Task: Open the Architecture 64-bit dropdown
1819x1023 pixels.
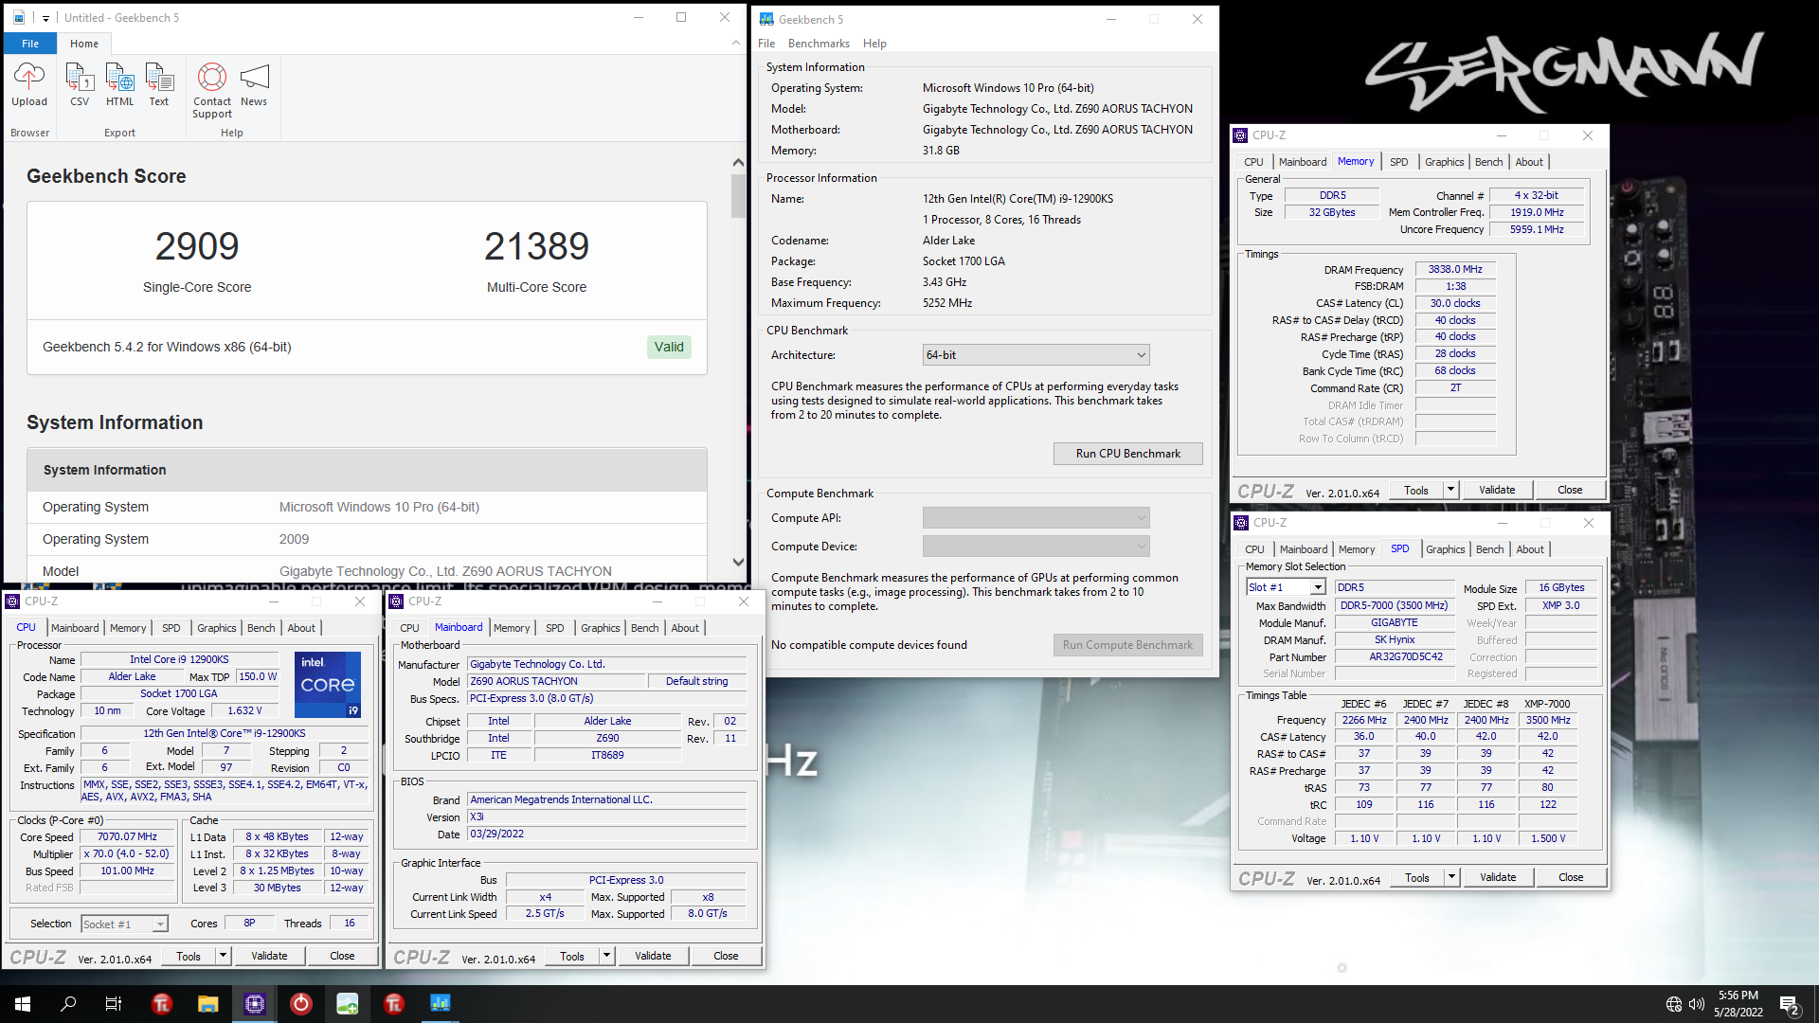Action: click(x=1036, y=355)
